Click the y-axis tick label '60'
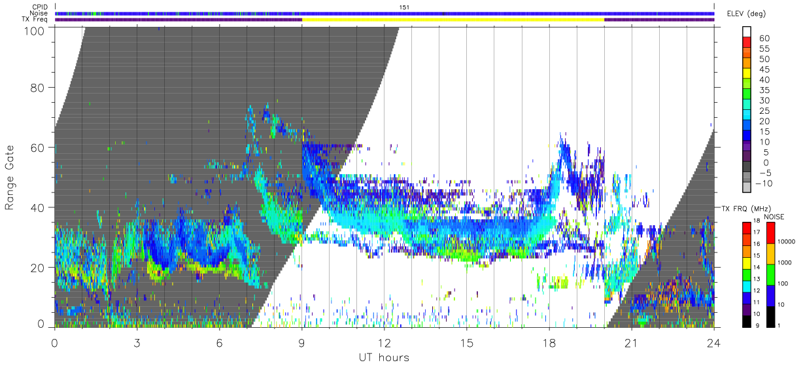 [x=38, y=147]
